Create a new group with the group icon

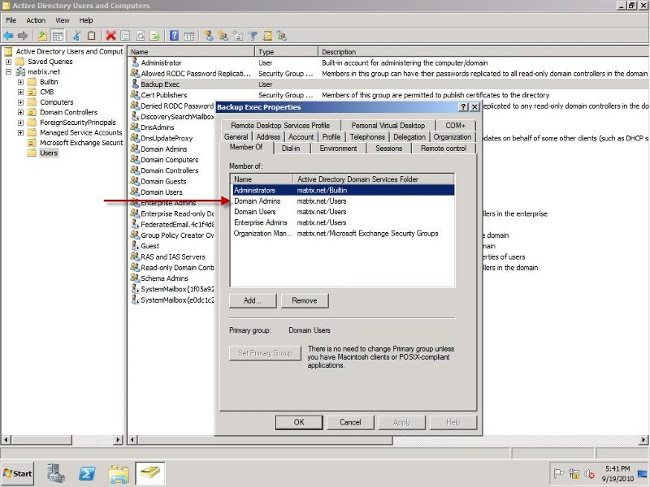click(223, 36)
